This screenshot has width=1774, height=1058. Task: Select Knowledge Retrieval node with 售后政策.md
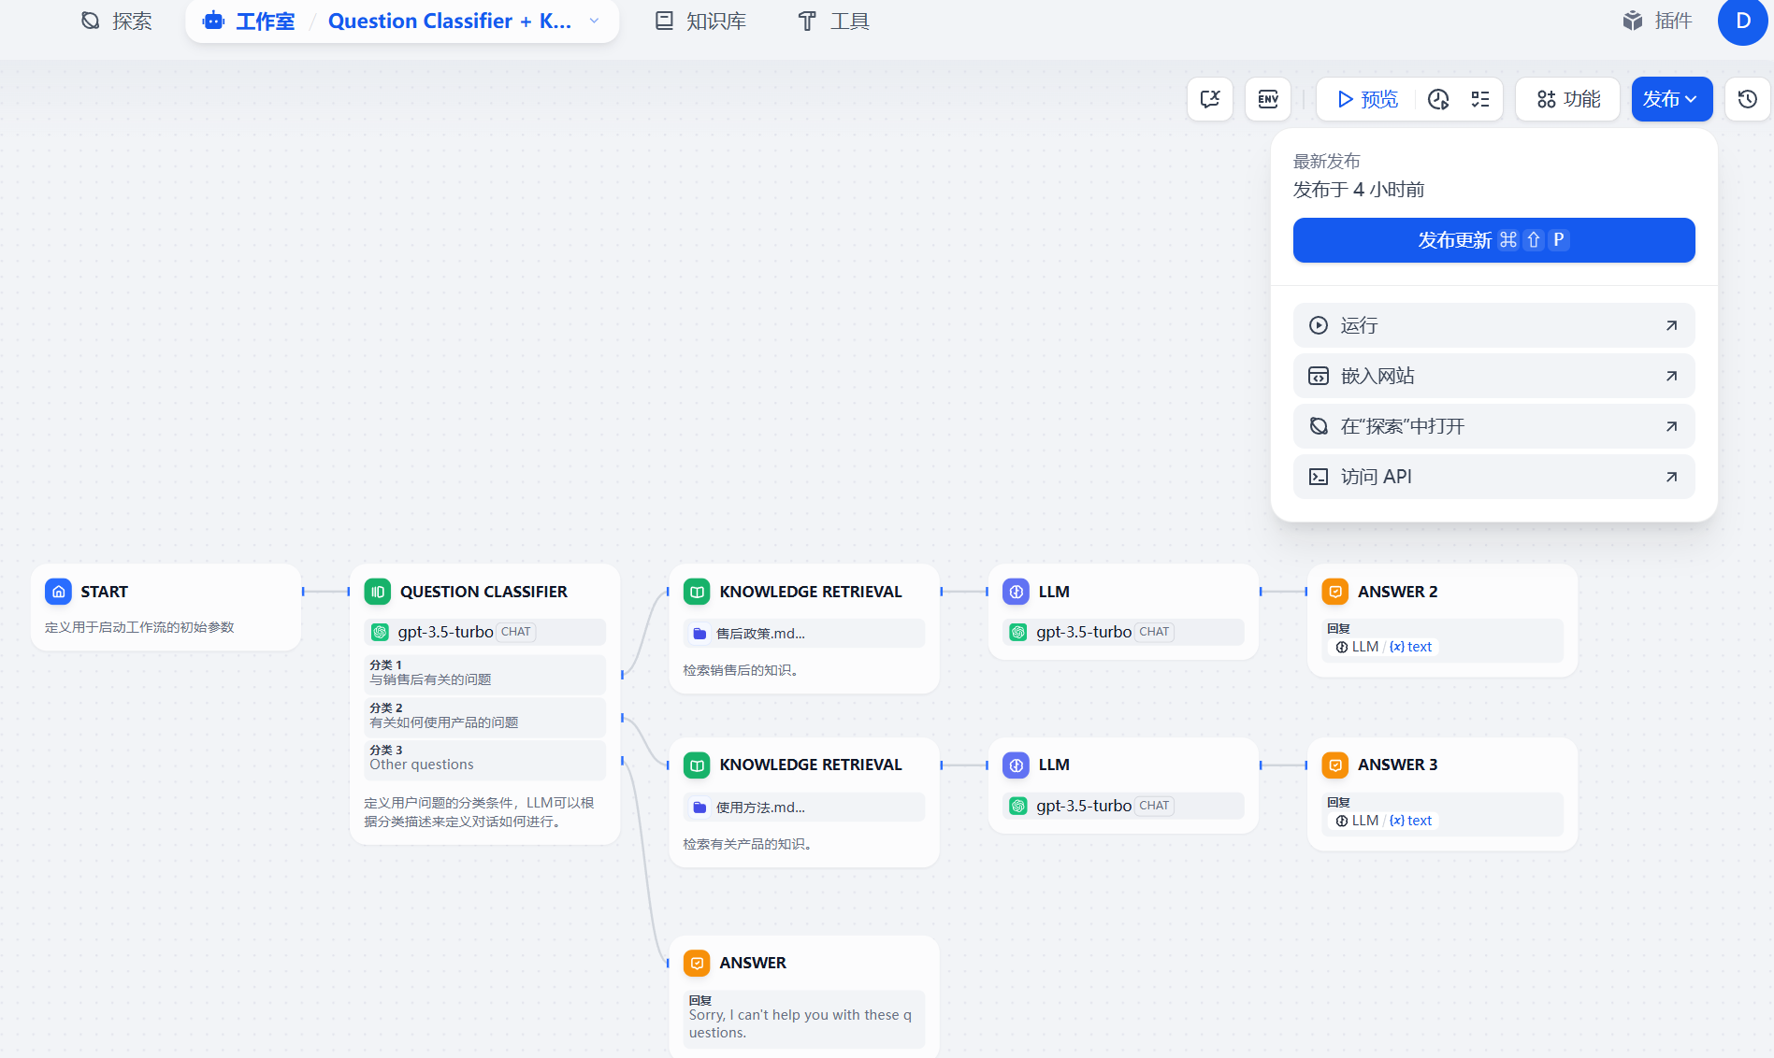(804, 628)
